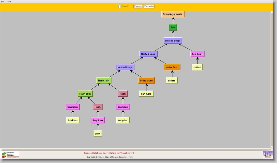This screenshot has width=277, height=163.
Task: Select the Seq Scan node above nation
Action: coord(197,54)
